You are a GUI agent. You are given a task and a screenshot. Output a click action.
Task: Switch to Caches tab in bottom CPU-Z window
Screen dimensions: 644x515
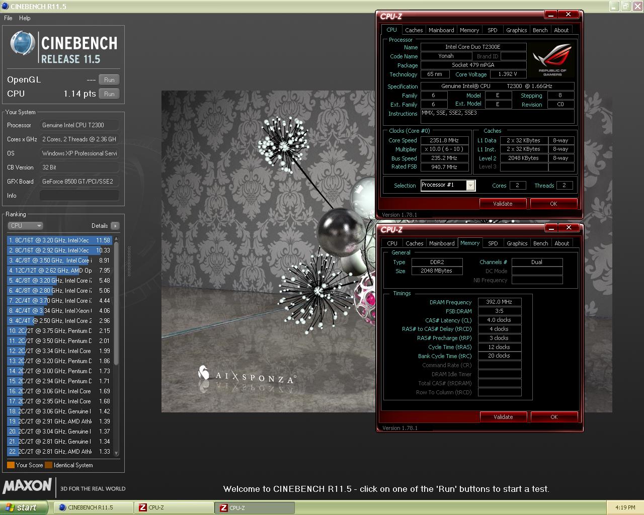[x=415, y=243]
